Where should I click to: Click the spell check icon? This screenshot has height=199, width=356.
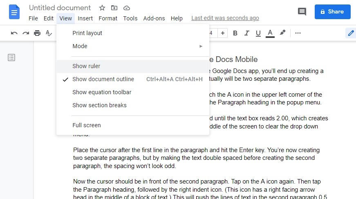click(x=49, y=33)
